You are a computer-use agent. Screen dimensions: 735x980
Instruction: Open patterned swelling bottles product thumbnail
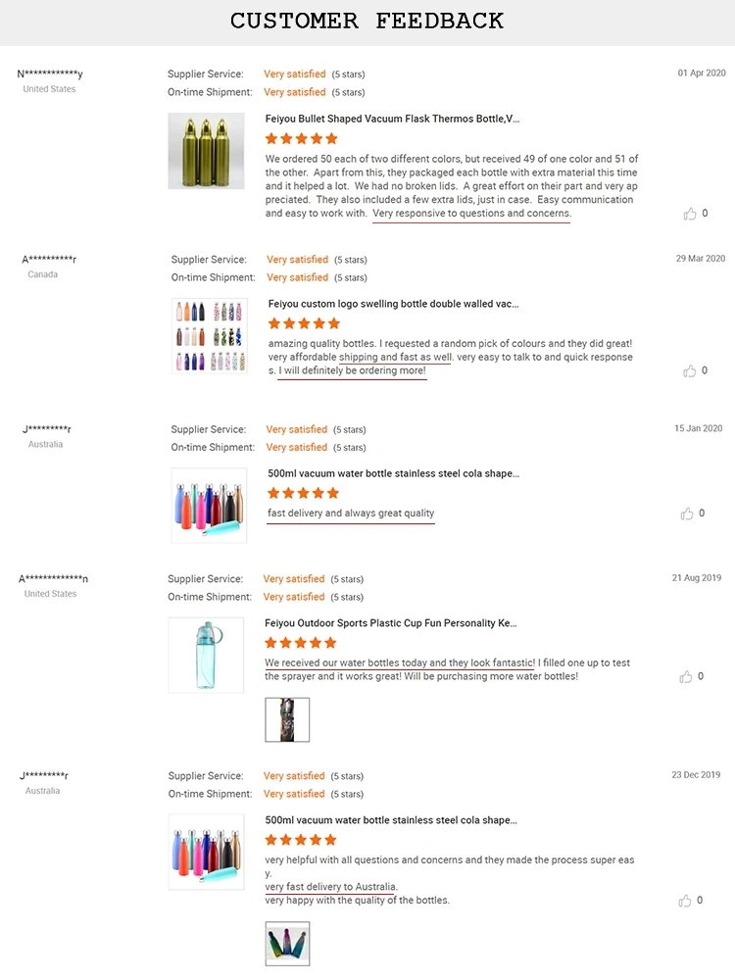click(x=209, y=336)
